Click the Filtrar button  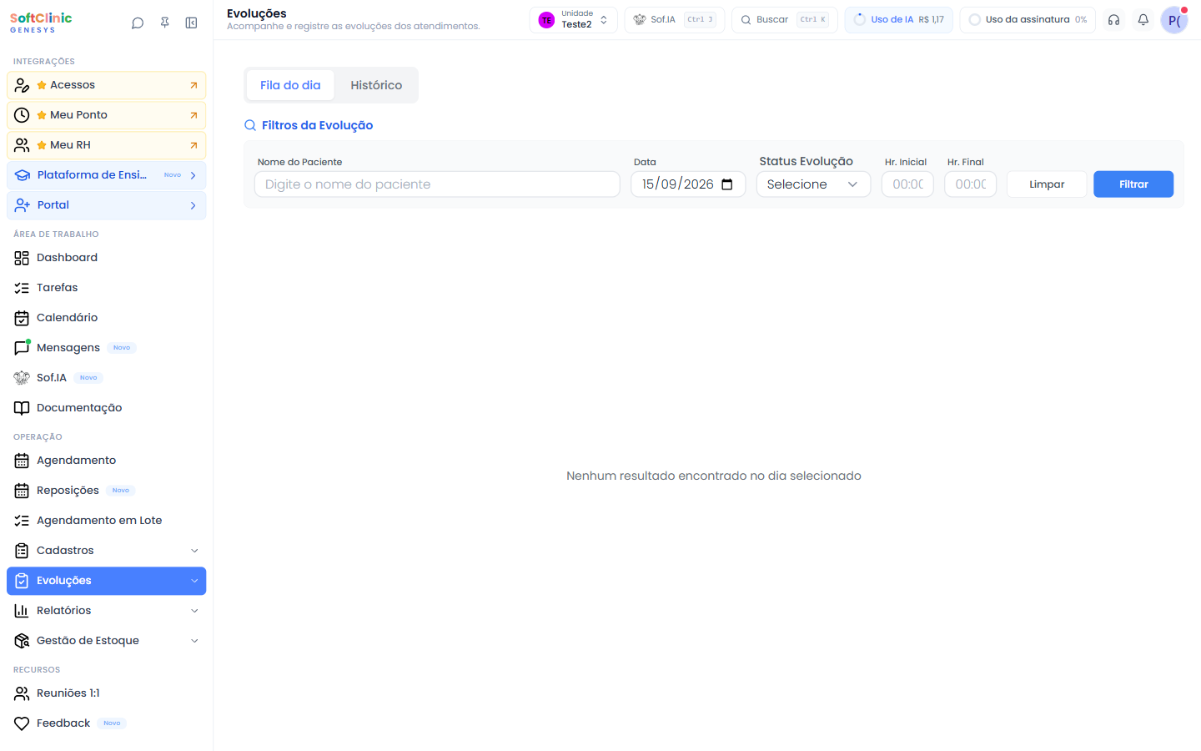pos(1133,184)
